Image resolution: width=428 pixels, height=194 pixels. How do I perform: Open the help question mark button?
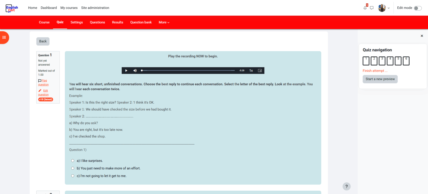click(x=346, y=186)
